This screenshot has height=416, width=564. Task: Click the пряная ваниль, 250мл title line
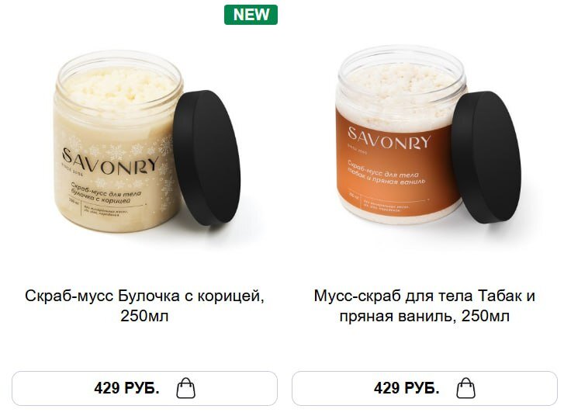point(424,316)
